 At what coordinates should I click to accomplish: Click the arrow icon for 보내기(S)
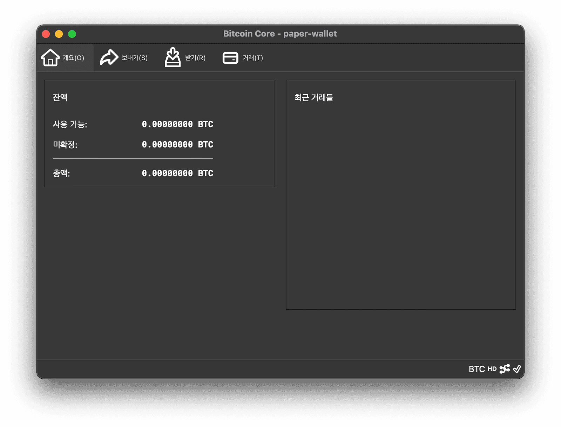point(109,57)
